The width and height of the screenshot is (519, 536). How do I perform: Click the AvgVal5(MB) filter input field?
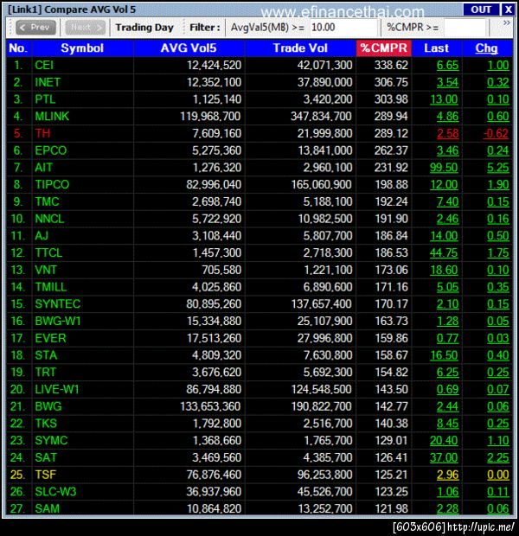pyautogui.click(x=343, y=28)
